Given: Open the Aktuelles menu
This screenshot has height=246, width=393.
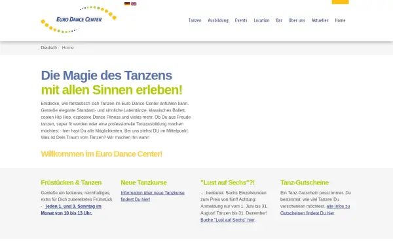Looking at the screenshot, I should (320, 20).
